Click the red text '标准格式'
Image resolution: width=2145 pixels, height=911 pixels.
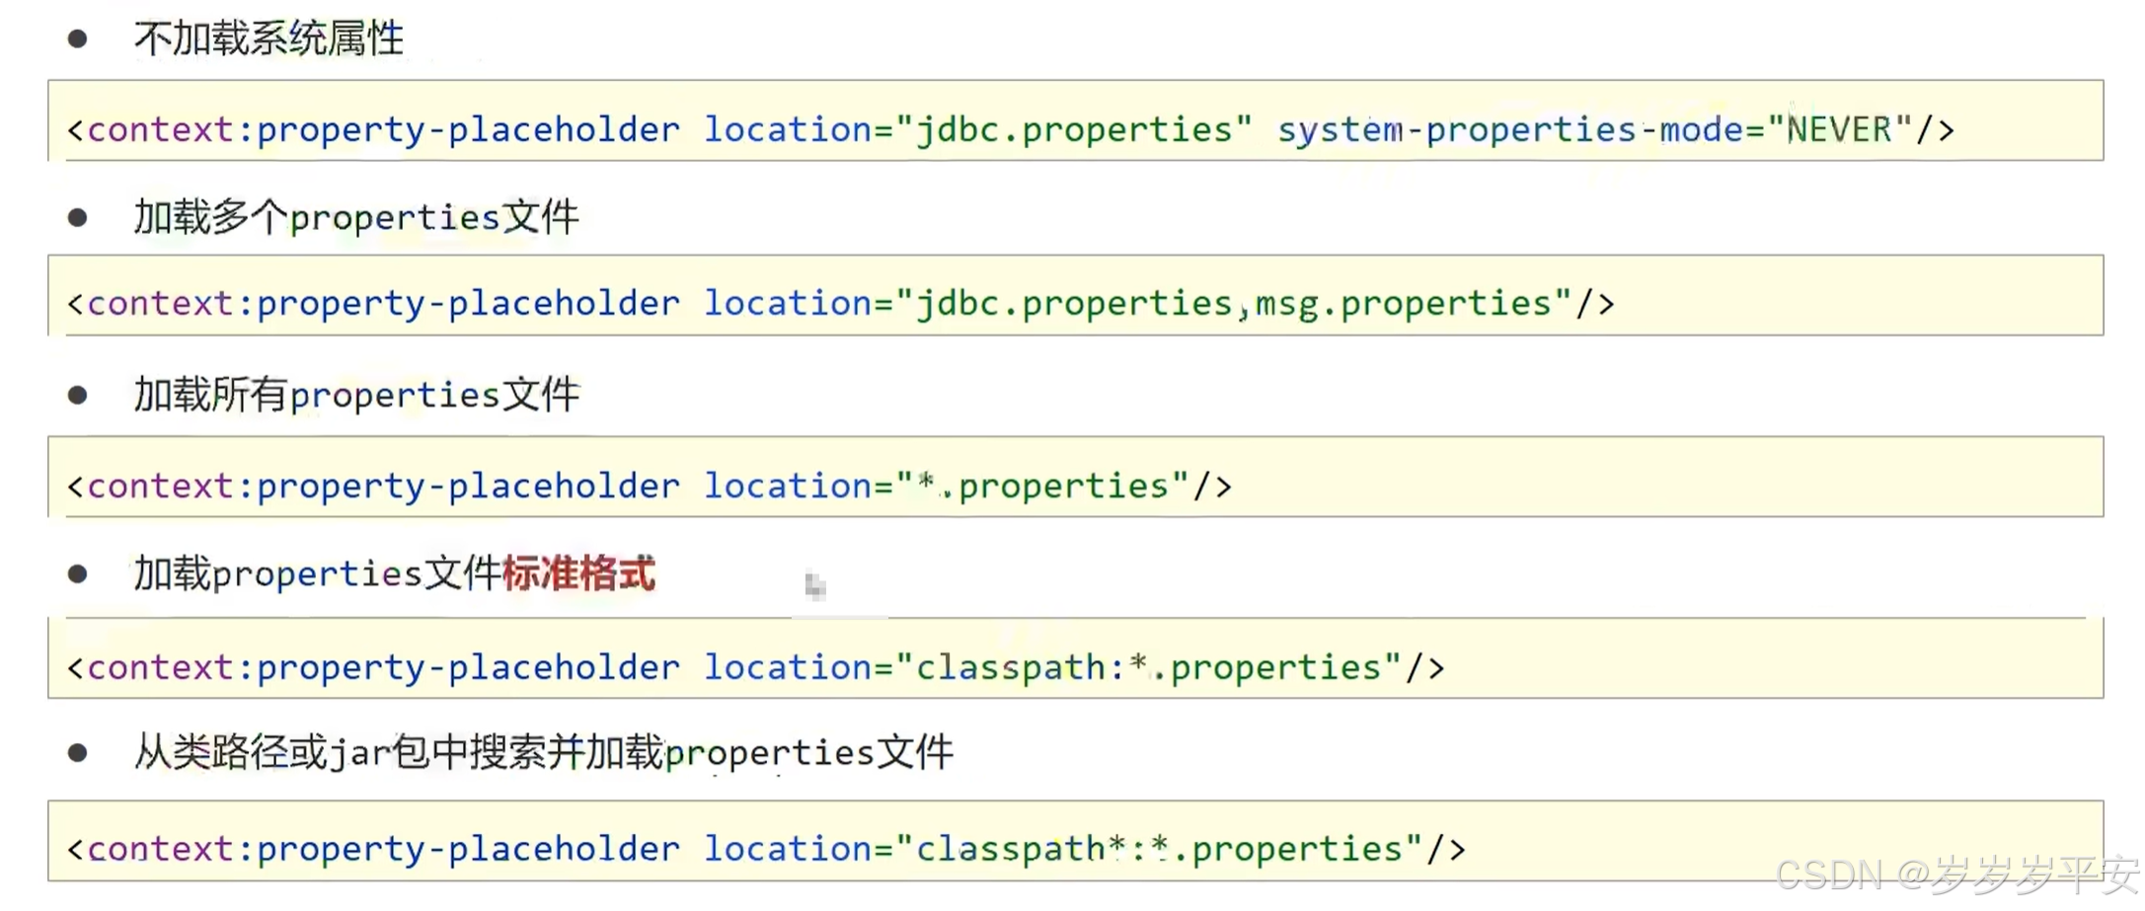coord(578,573)
